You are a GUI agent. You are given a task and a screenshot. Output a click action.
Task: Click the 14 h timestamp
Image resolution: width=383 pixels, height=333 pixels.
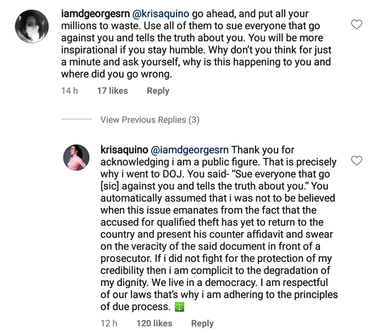(69, 91)
